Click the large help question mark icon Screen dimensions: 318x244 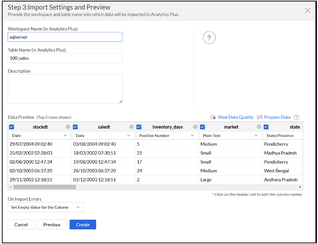click(209, 38)
